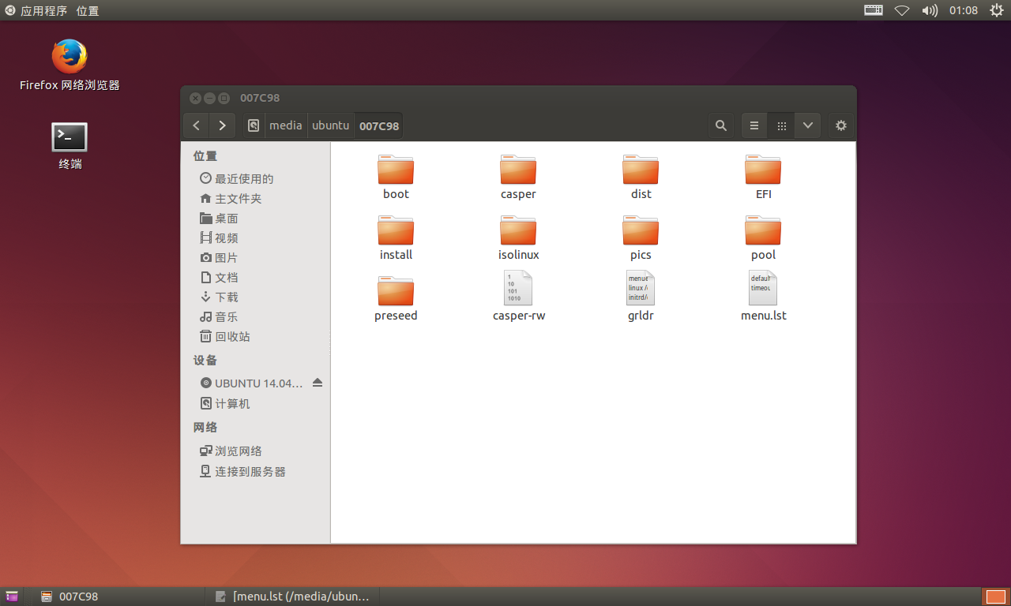The height and width of the screenshot is (606, 1011).
Task: Click the root disk icon in path bar
Action: (x=253, y=125)
